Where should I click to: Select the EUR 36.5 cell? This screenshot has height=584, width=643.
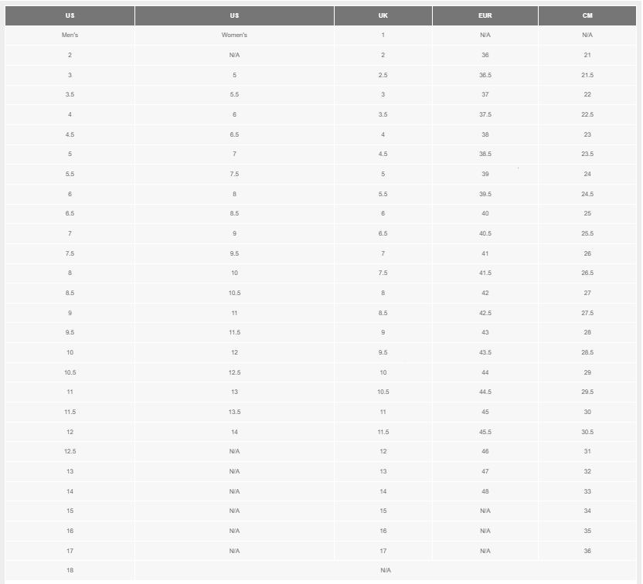485,75
